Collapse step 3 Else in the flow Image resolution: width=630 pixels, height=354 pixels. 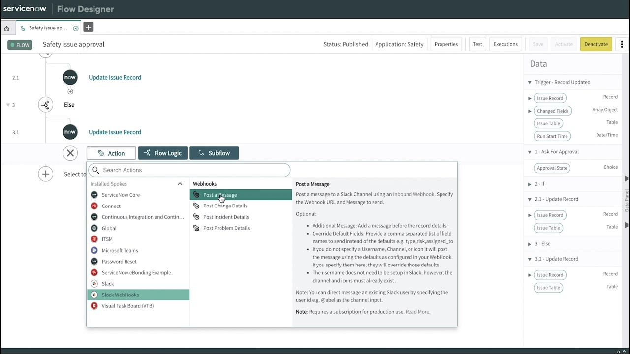[x=8, y=105]
